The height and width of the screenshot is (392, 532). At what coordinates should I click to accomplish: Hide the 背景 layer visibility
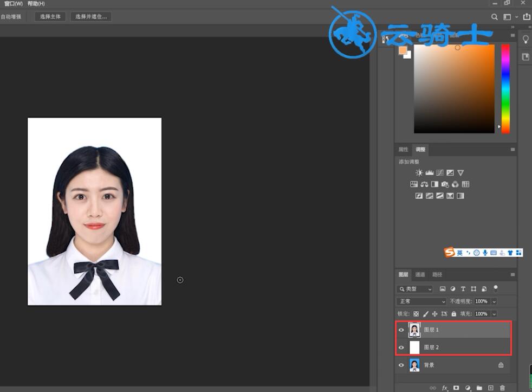tap(401, 365)
